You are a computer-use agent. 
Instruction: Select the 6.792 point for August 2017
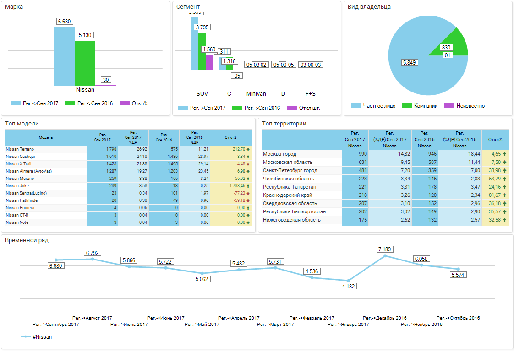click(93, 259)
